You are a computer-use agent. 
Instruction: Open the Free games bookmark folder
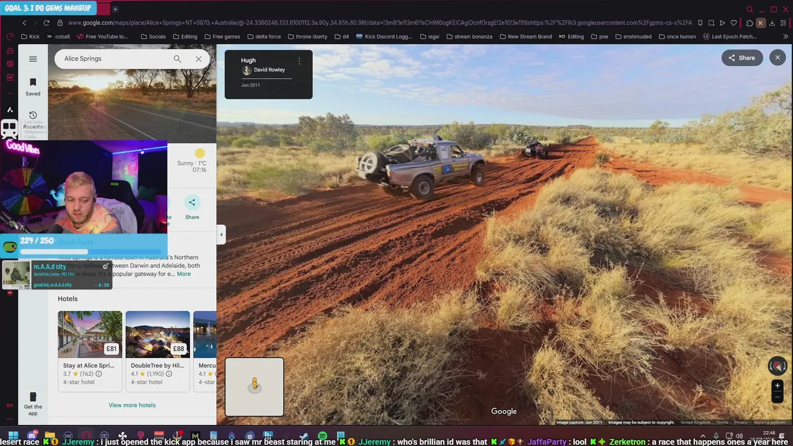pos(222,37)
